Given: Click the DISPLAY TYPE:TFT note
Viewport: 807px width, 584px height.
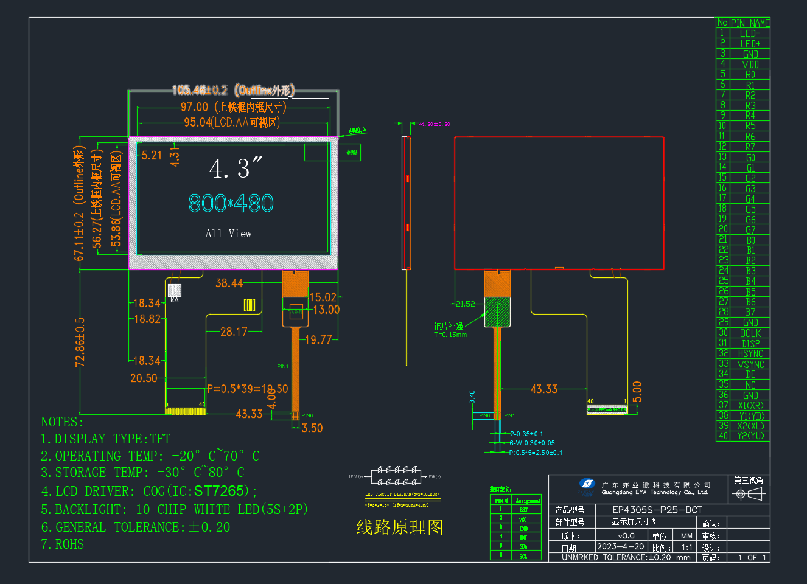Looking at the screenshot, I should click(x=105, y=439).
